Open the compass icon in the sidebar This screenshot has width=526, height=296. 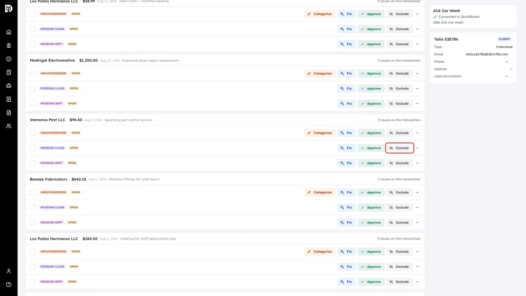coord(9,59)
